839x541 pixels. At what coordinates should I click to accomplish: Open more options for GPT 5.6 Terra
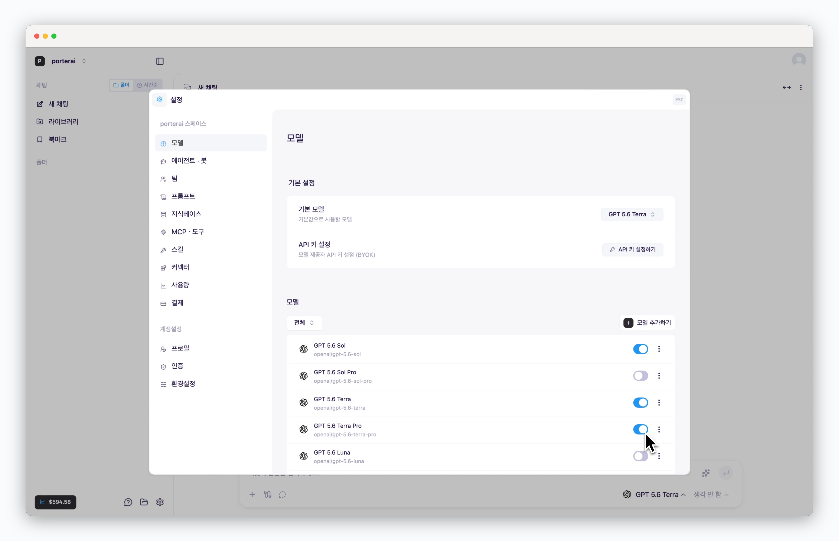(x=659, y=402)
